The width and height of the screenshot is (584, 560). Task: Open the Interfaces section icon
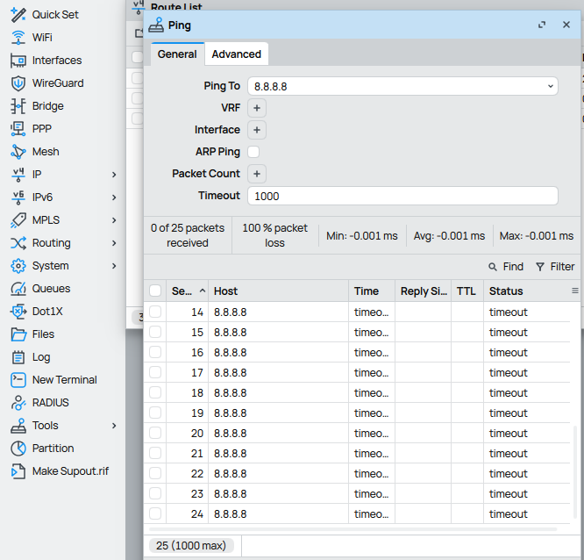18,61
